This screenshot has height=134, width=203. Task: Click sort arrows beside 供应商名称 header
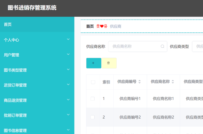(x=173, y=82)
